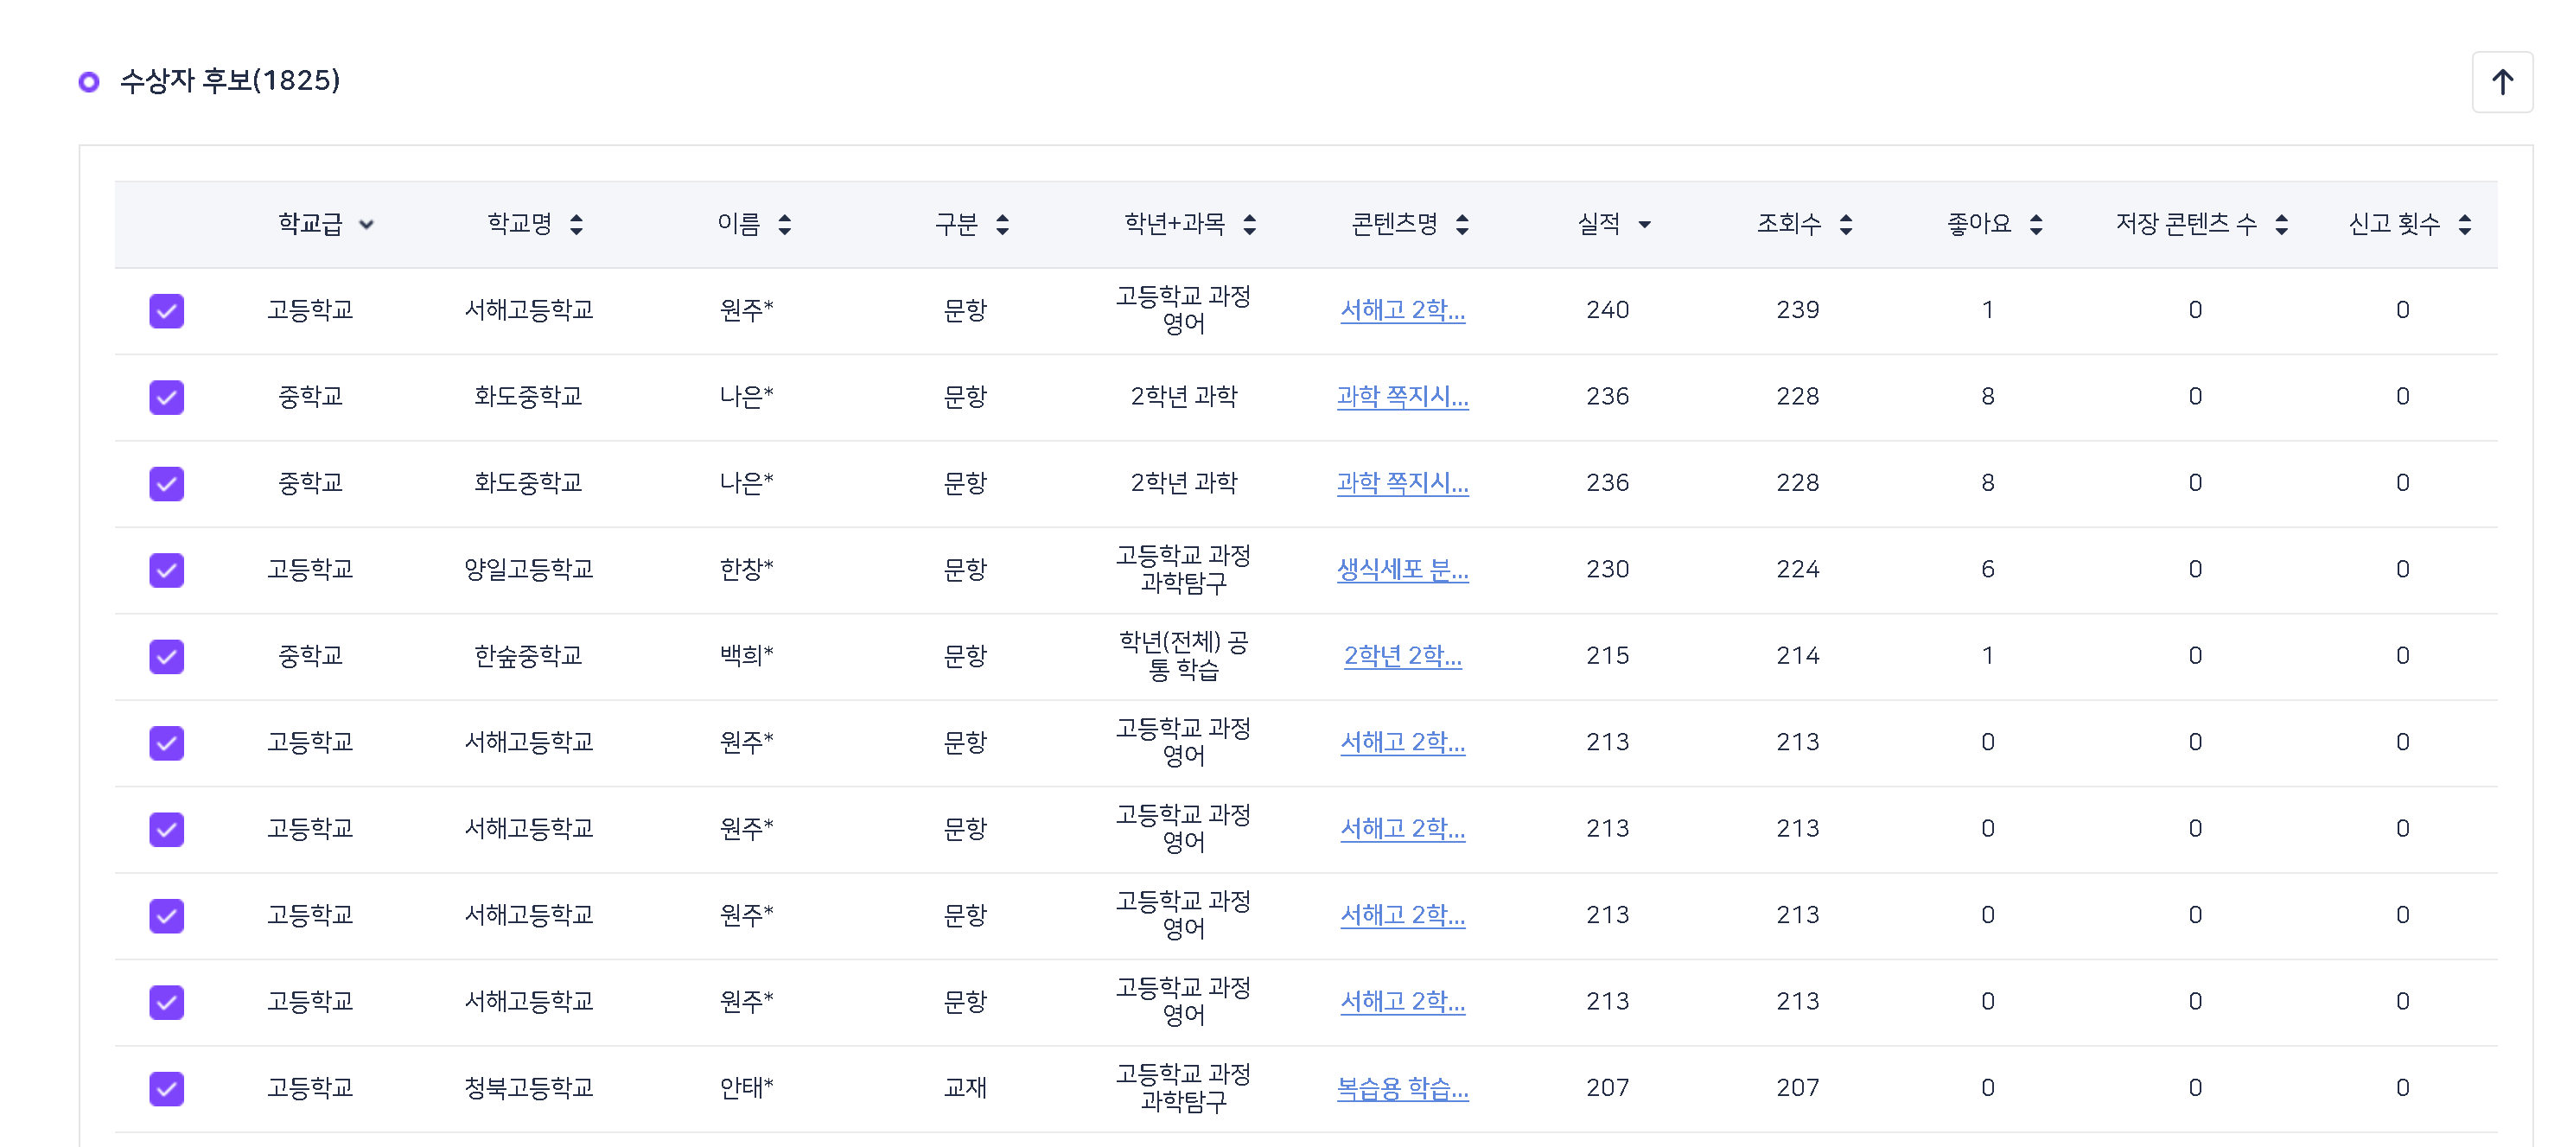This screenshot has height=1147, width=2567.
Task: Uncheck the 양일고등학교 한창* row checkbox
Action: point(167,570)
